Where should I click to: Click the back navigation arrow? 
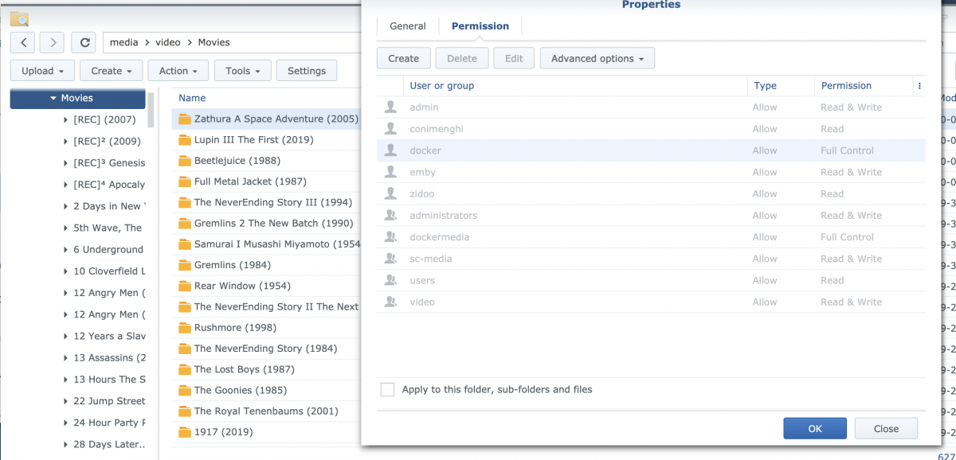(24, 42)
